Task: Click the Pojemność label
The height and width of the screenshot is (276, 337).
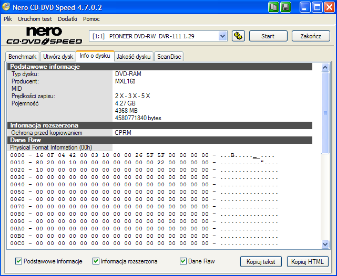Action: [x=25, y=103]
